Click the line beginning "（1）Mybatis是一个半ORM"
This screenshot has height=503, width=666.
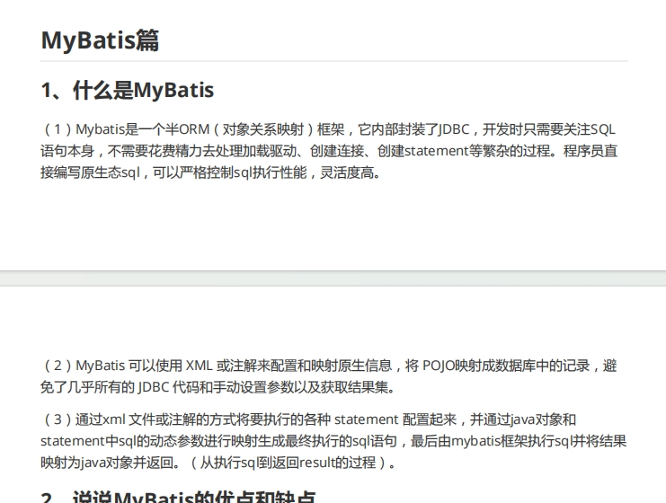pos(328,129)
